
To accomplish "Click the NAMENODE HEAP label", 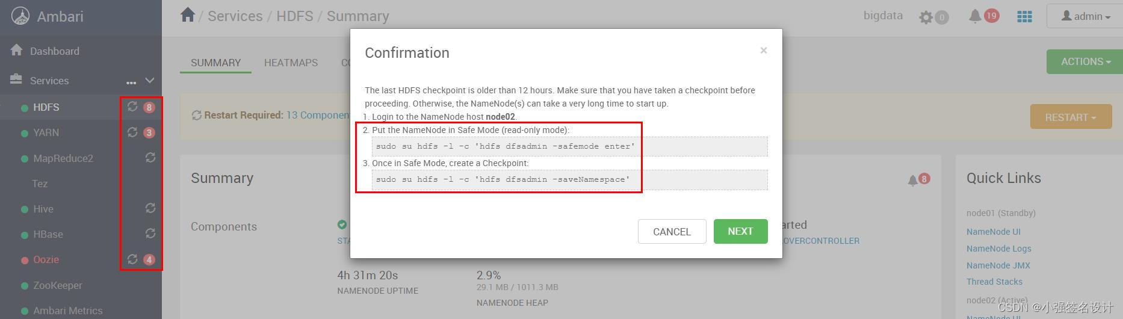I will (512, 303).
